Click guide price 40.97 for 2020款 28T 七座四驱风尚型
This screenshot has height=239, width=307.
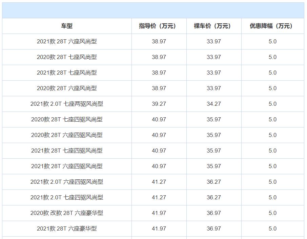pyautogui.click(x=159, y=119)
